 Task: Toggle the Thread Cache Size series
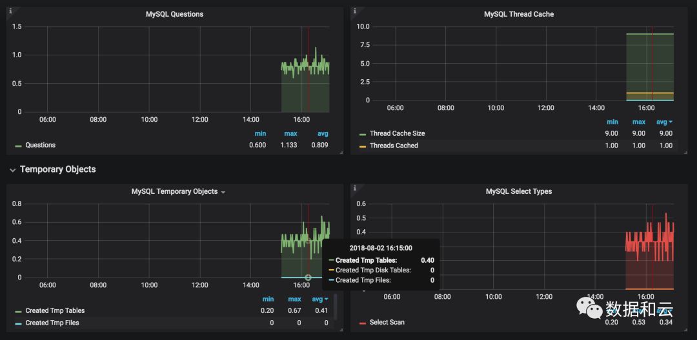(398, 133)
